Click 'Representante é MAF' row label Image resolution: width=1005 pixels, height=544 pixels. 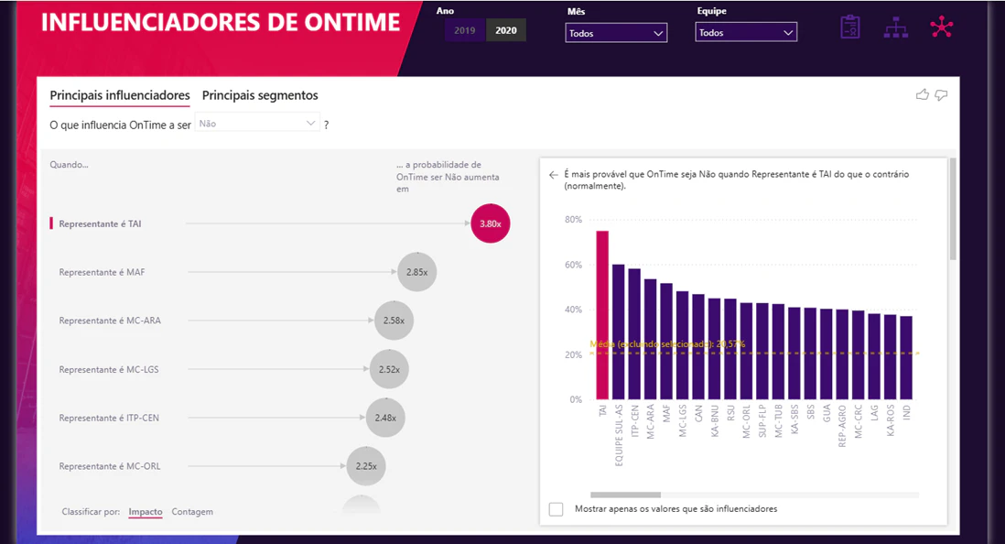point(102,272)
